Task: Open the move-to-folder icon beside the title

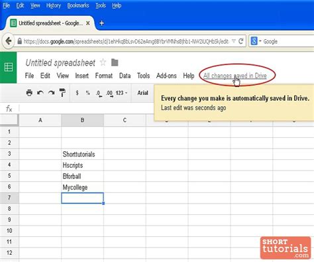Action: pyautogui.click(x=115, y=63)
